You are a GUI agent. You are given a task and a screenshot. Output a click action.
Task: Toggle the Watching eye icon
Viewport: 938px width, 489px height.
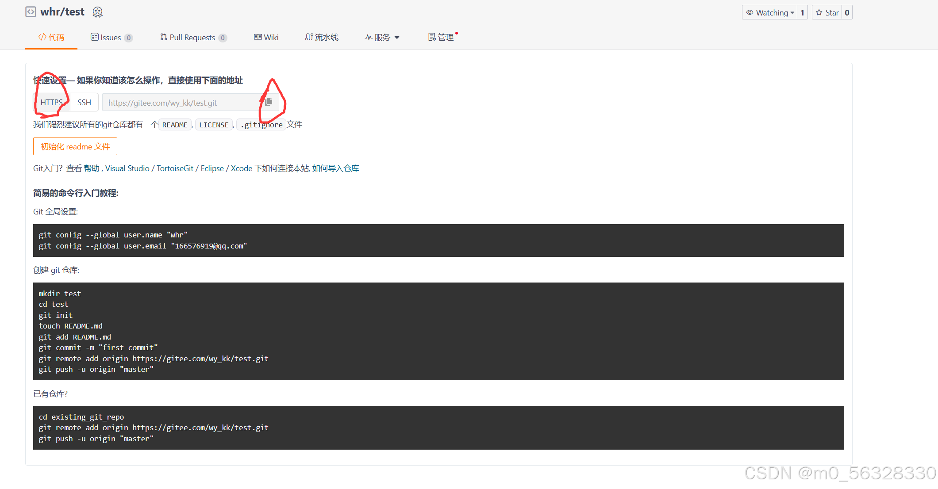(x=750, y=12)
